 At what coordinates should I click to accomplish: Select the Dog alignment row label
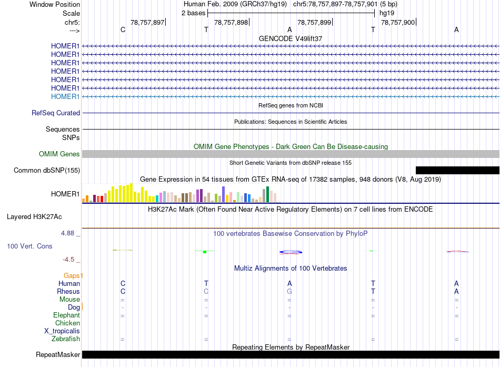click(74, 307)
